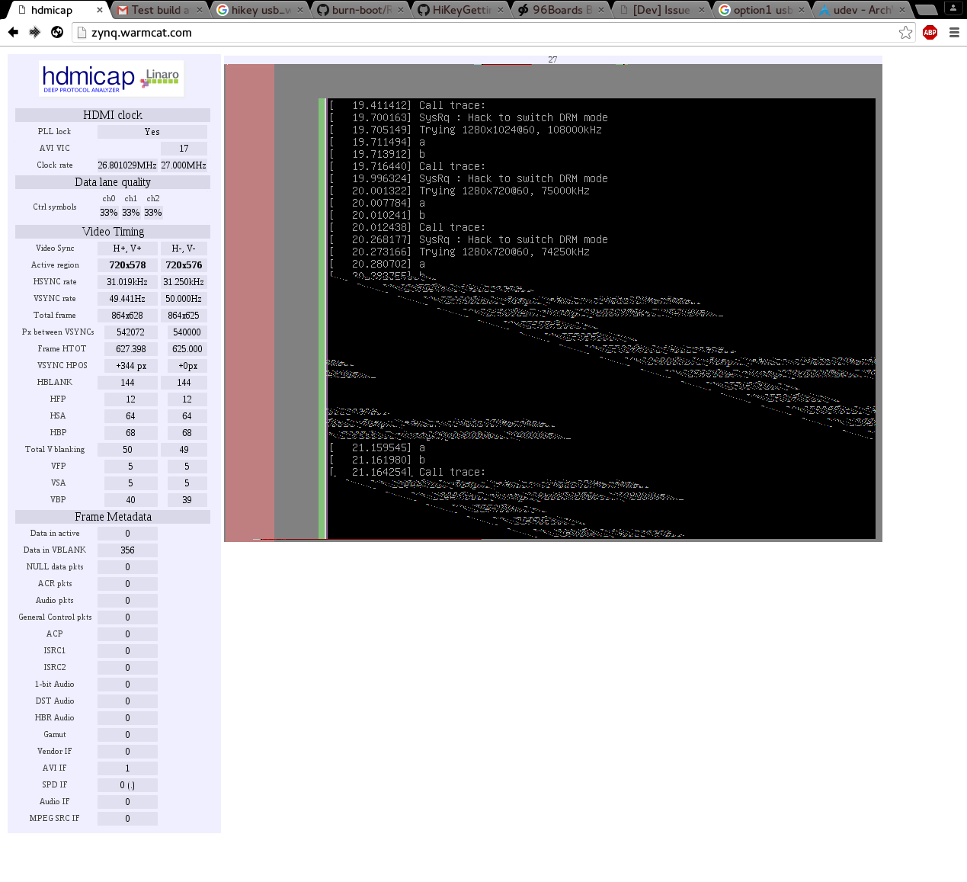Collapse the Frame Metadata section header

pos(112,516)
